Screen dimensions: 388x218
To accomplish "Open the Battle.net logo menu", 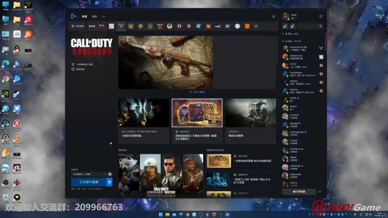I will point(74,16).
